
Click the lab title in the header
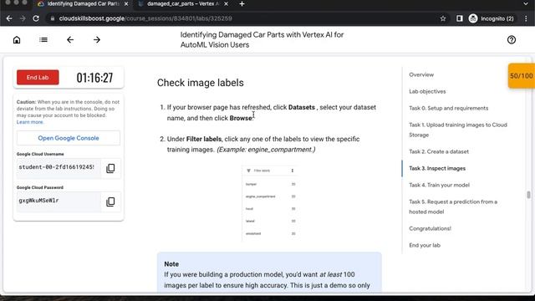click(x=262, y=40)
